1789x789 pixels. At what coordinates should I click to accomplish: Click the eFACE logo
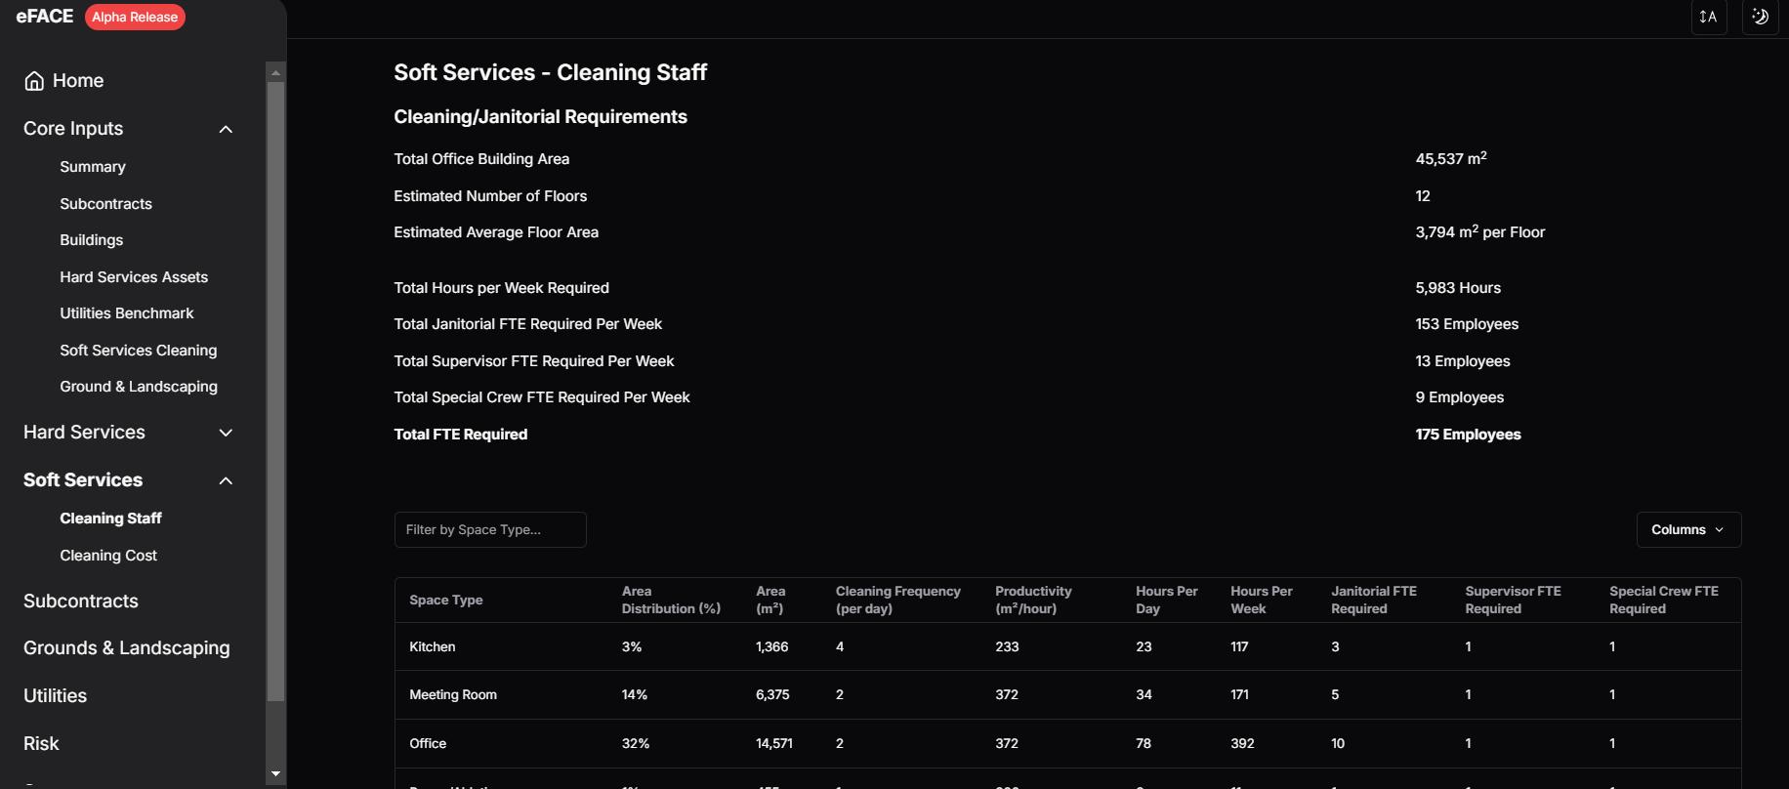click(x=45, y=17)
